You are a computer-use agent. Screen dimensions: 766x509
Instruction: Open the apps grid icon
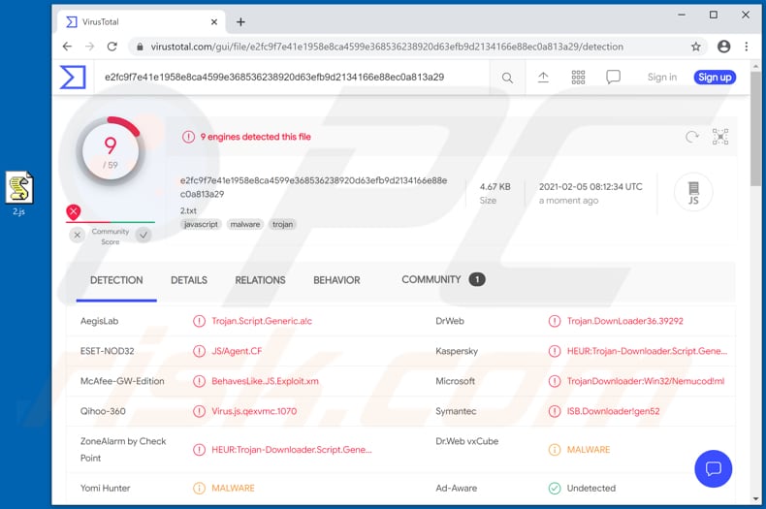579,78
